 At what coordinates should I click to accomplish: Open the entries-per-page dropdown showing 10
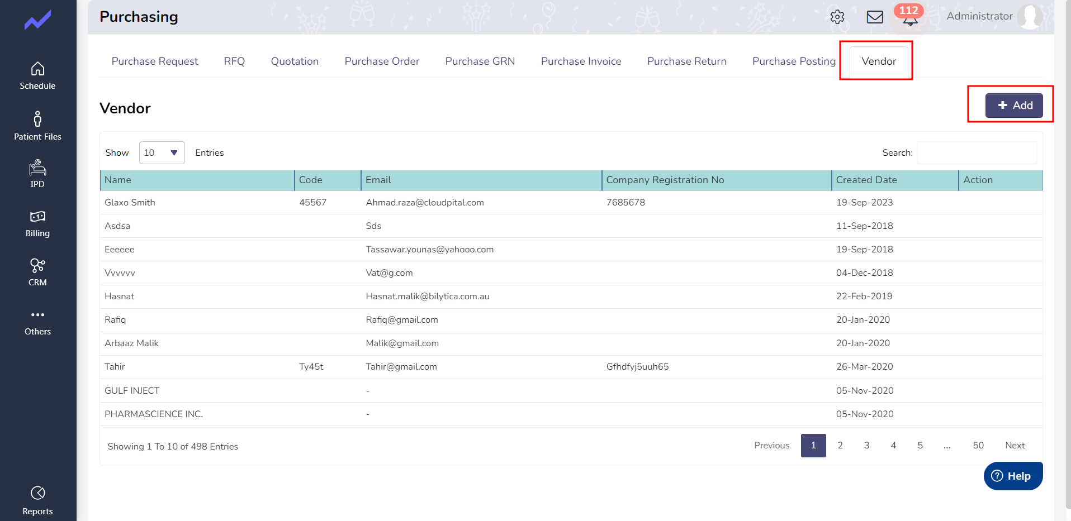click(x=162, y=152)
